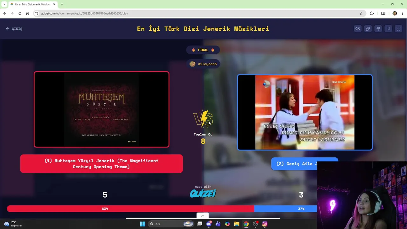Open Task View on the taskbar
407x229 pixels.
(x=200, y=224)
